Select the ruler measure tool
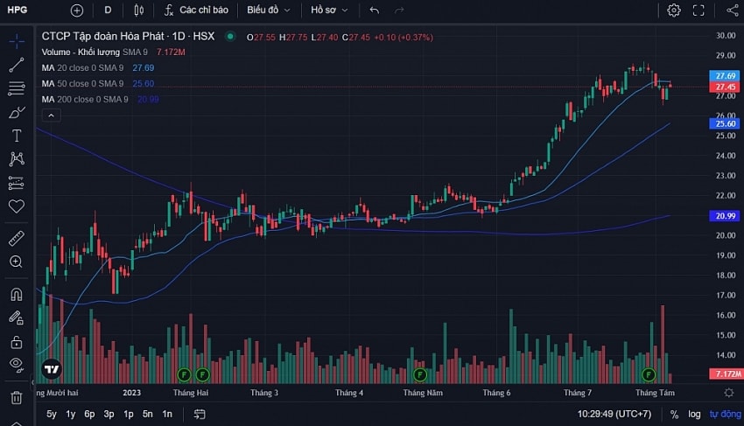 tap(17, 238)
